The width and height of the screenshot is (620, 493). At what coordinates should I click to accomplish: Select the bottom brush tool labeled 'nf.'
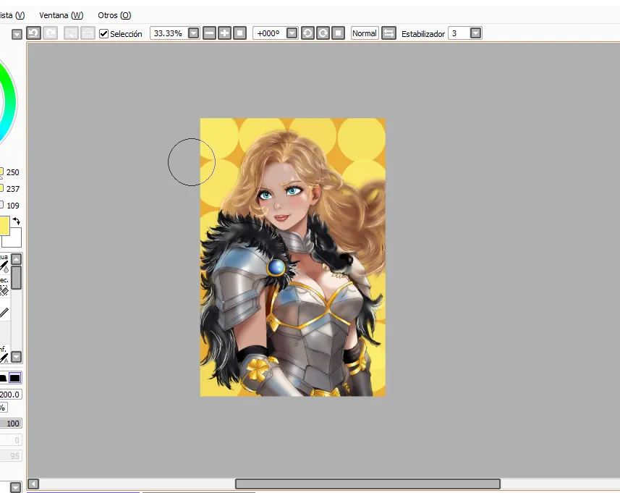4,355
